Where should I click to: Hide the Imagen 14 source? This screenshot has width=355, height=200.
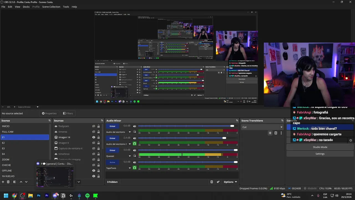94,137
